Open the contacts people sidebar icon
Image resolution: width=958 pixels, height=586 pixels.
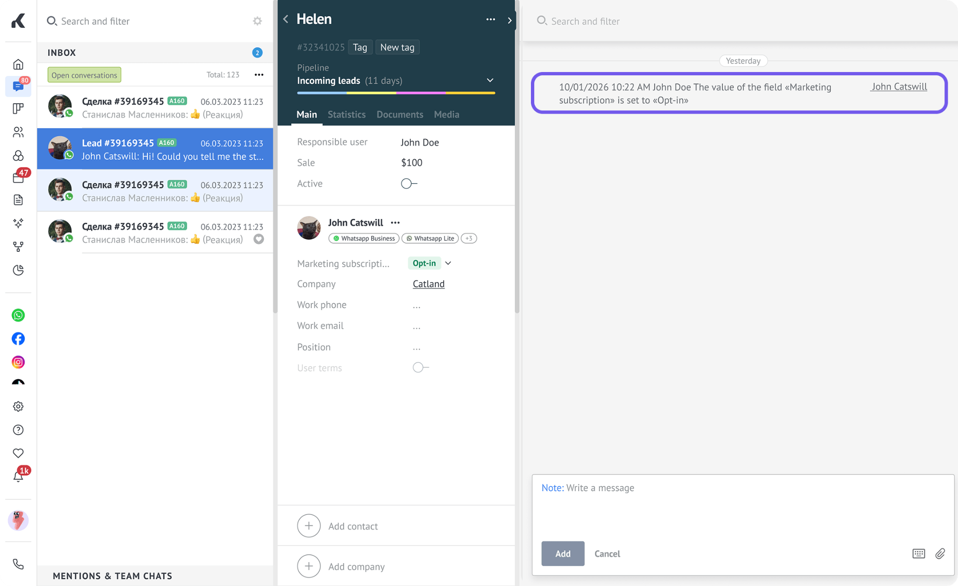point(18,132)
